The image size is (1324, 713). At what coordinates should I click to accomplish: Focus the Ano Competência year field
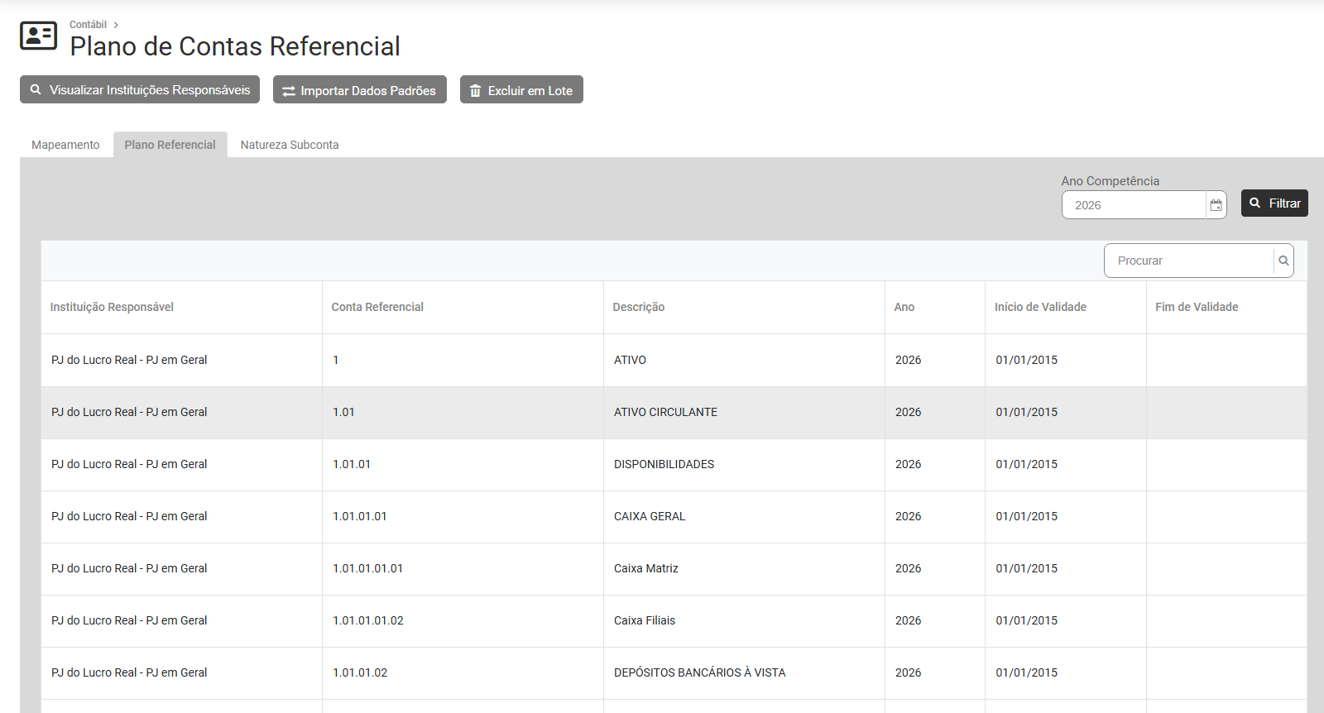coord(1134,205)
